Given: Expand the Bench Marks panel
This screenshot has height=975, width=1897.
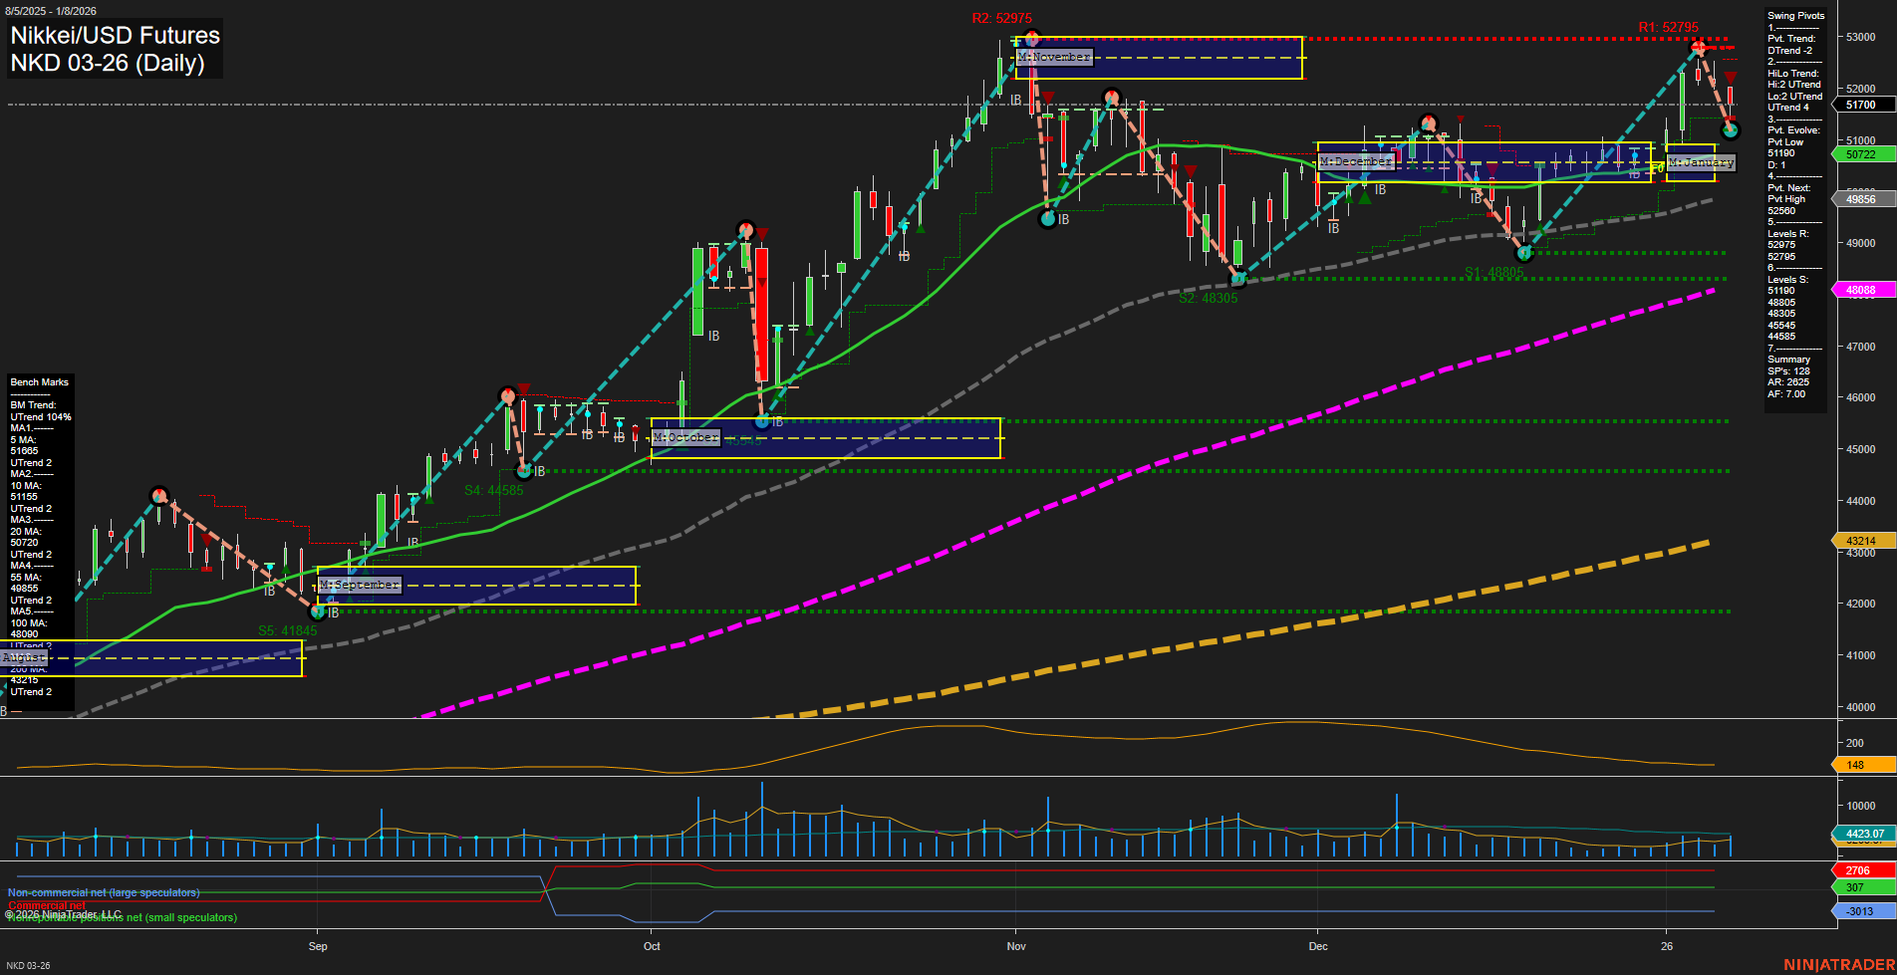Looking at the screenshot, I should [x=39, y=381].
